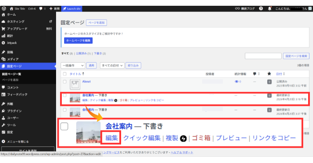
Task: Click the 外観 paintbrush icon
Action: pyautogui.click(x=4, y=104)
